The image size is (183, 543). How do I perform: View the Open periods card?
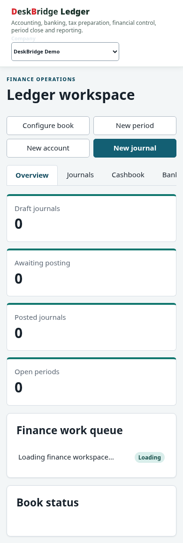[91, 381]
